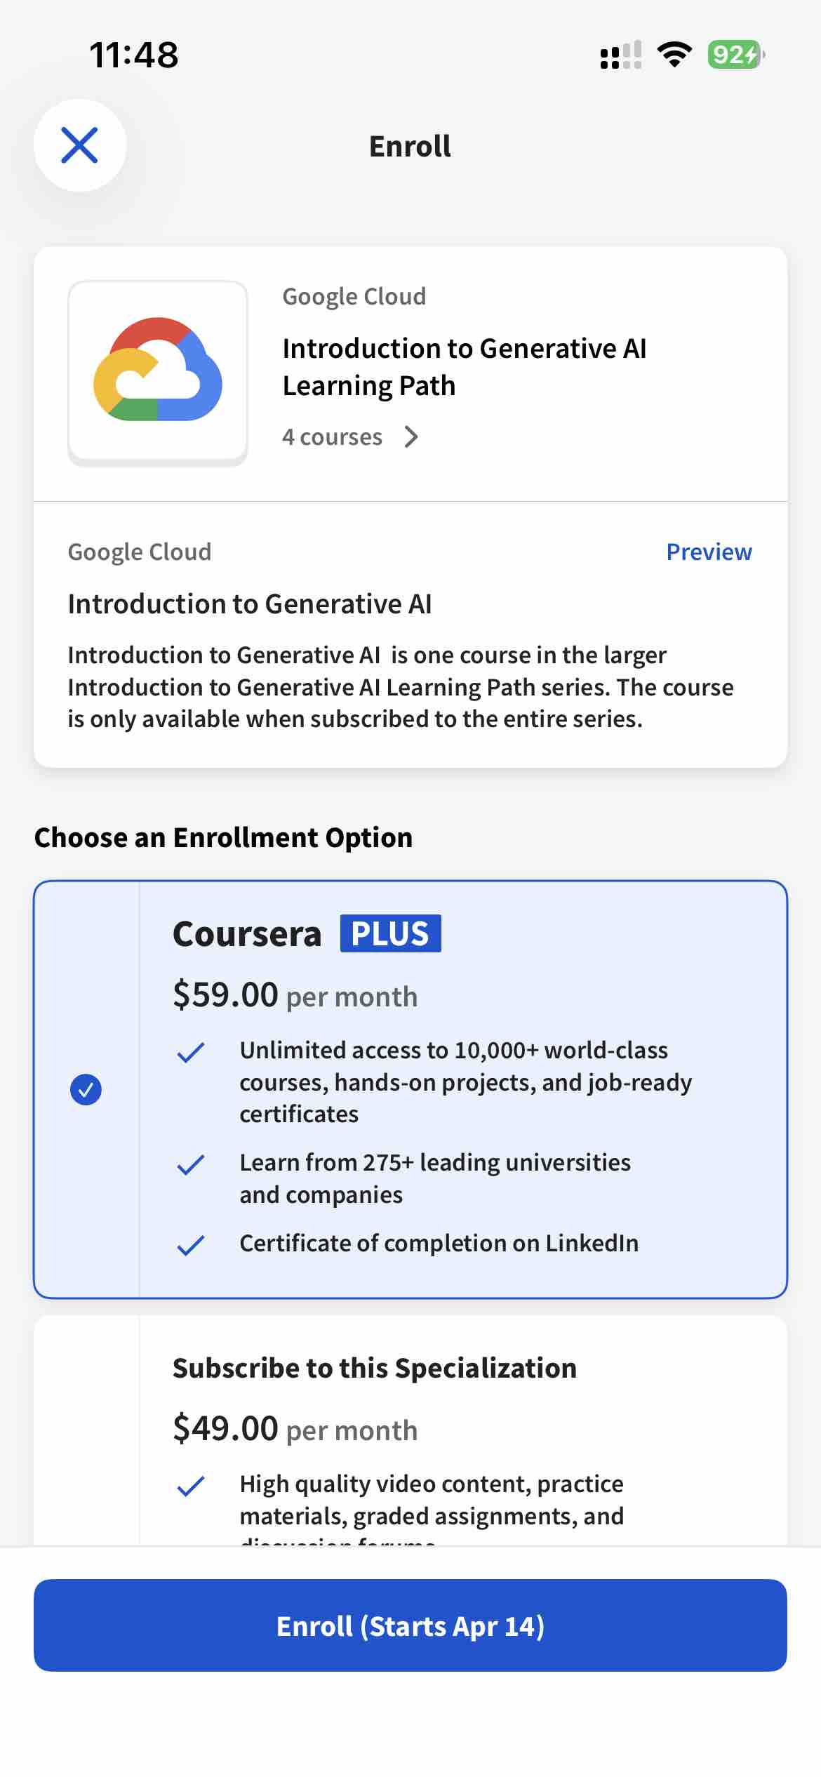
Task: Tap the Wi-Fi icon in status bar
Action: pyautogui.click(x=673, y=55)
